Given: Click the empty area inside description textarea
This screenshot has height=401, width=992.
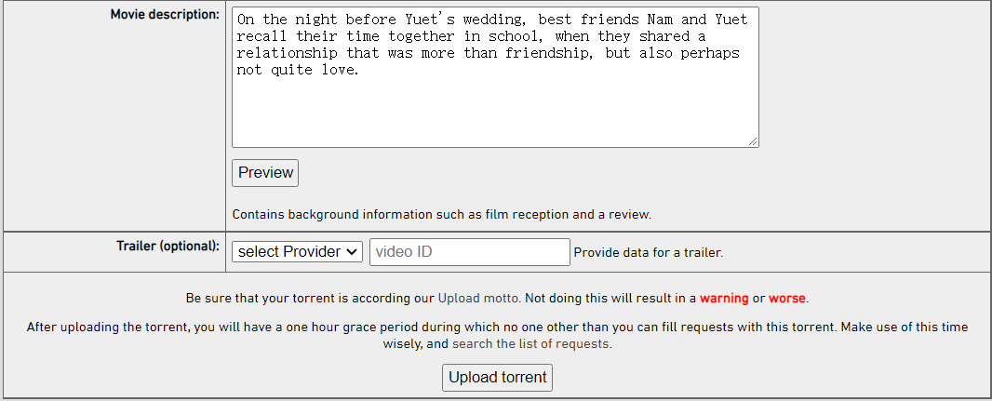Looking at the screenshot, I should click(495, 111).
